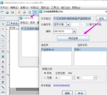Click the 编辑 button at bottom
This screenshot has height=95, width=107.
[x=67, y=93]
